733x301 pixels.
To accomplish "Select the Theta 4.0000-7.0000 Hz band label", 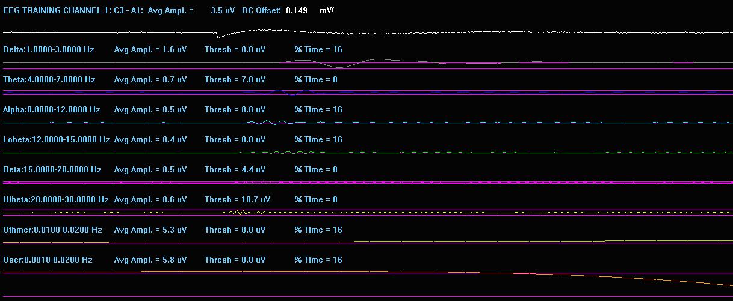I will click(49, 80).
